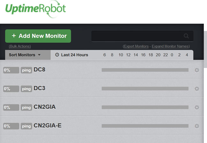Click the UptimeRobot logo
This screenshot has width=207, height=143.
(x=35, y=9)
